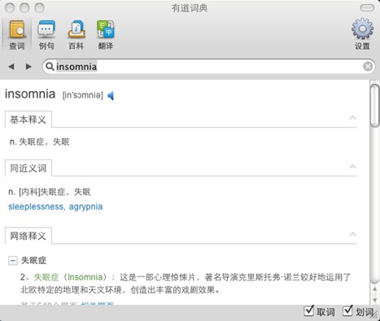The width and height of the screenshot is (380, 321).
Task: Click the green Insomnia highlighted term
Action: click(x=85, y=277)
